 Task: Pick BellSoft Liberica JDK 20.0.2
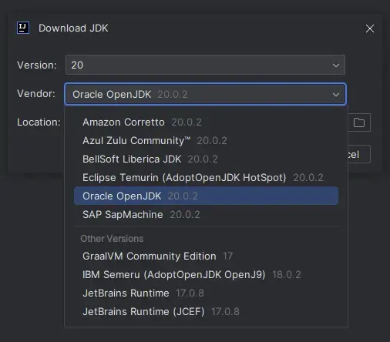tap(206, 159)
